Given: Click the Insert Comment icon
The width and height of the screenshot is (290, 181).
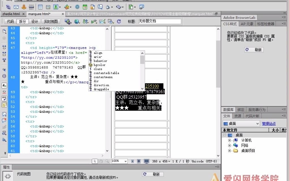Looking at the screenshot, I should [x=100, y=7].
